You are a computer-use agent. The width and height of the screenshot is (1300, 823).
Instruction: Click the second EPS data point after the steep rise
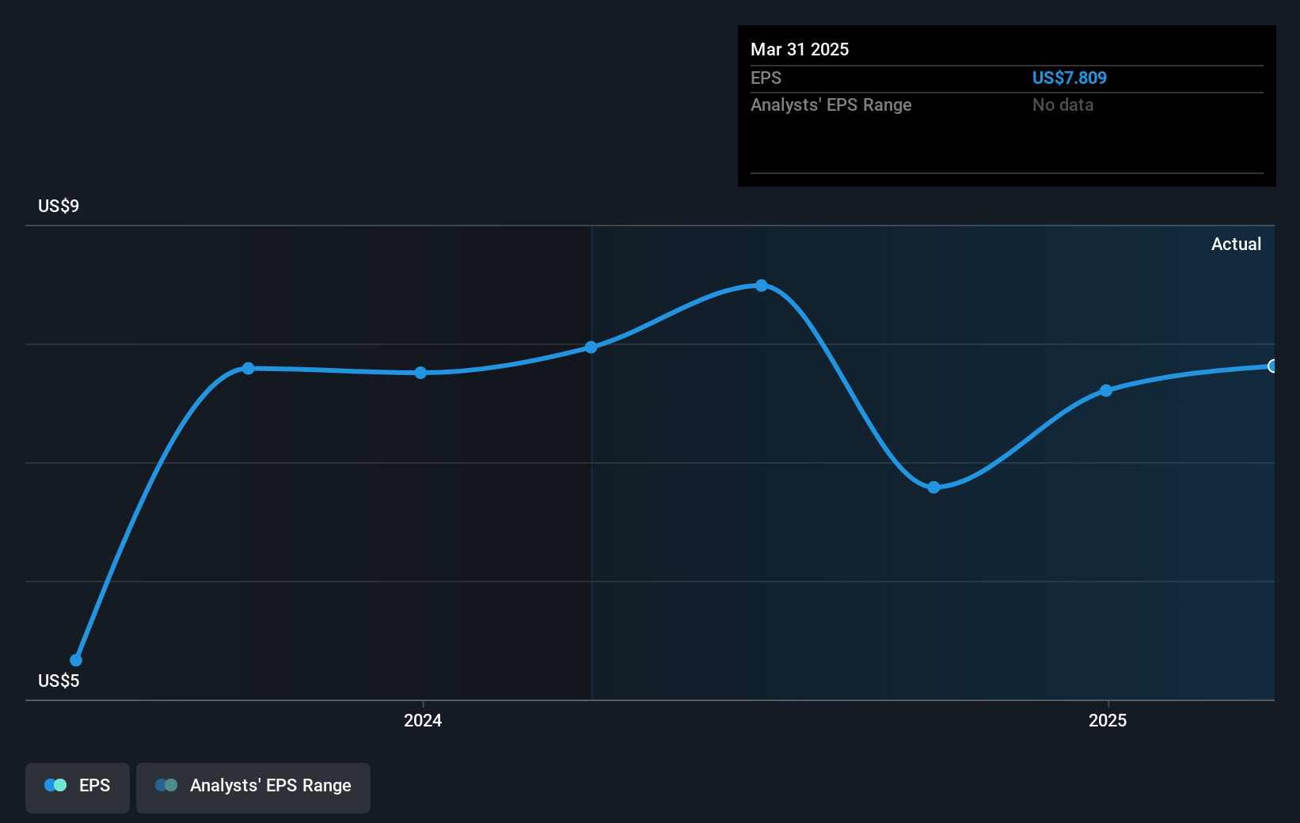tap(248, 368)
